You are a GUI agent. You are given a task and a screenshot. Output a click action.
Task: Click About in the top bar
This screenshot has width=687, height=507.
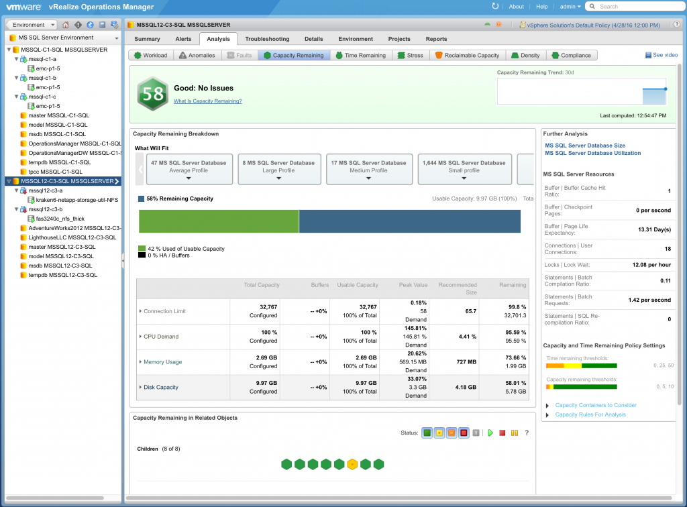[516, 7]
